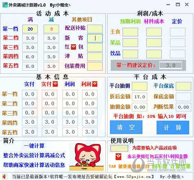Click the 帮助商家快速计算活动信息 text
Viewport: 194px width, 180px height.
[x=34, y=165]
